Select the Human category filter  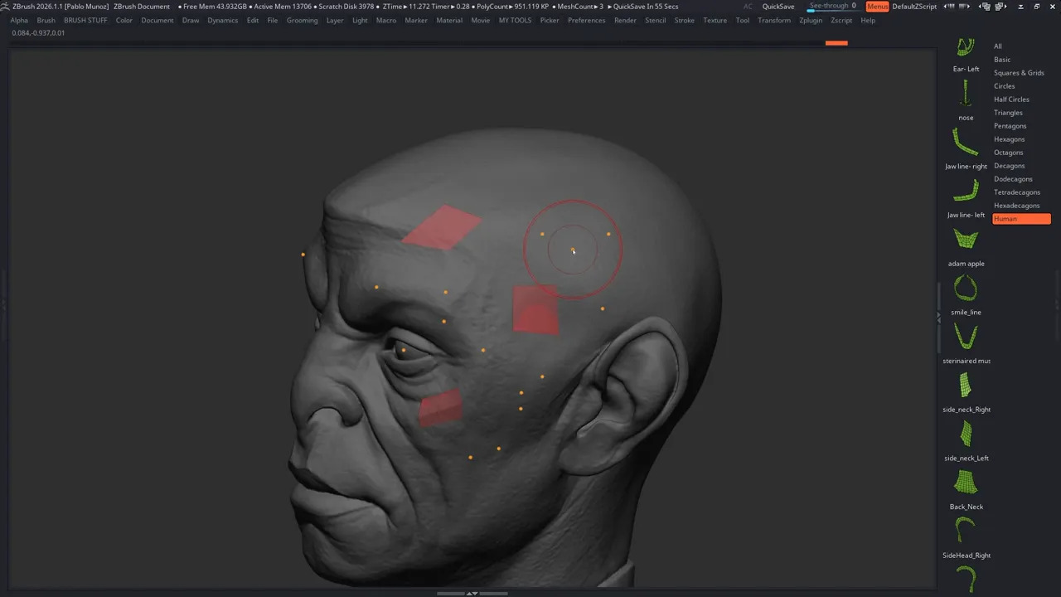(1021, 219)
